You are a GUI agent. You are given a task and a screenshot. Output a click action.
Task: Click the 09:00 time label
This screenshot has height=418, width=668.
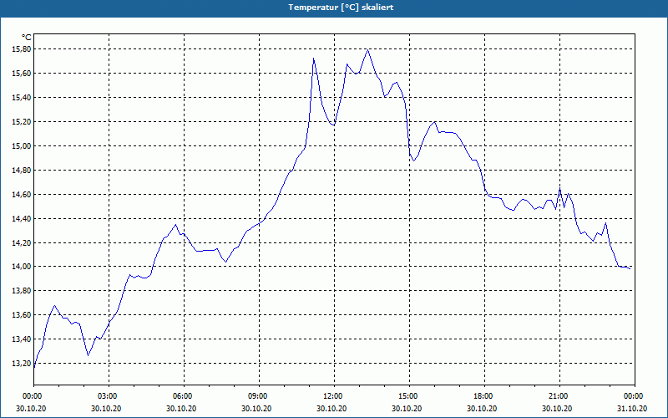(259, 396)
